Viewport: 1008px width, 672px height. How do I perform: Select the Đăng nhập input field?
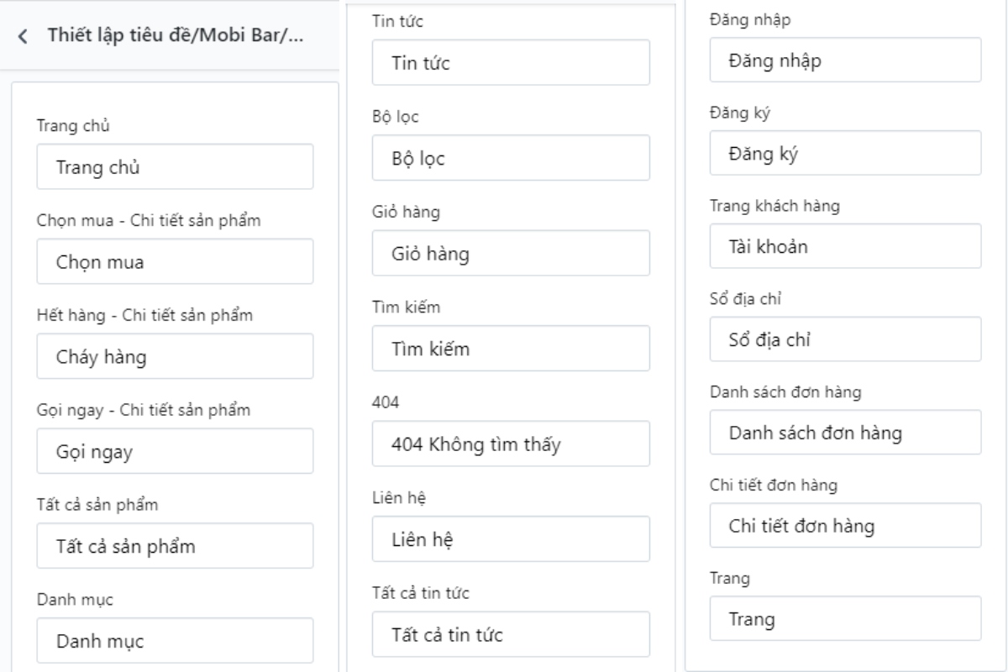click(845, 60)
